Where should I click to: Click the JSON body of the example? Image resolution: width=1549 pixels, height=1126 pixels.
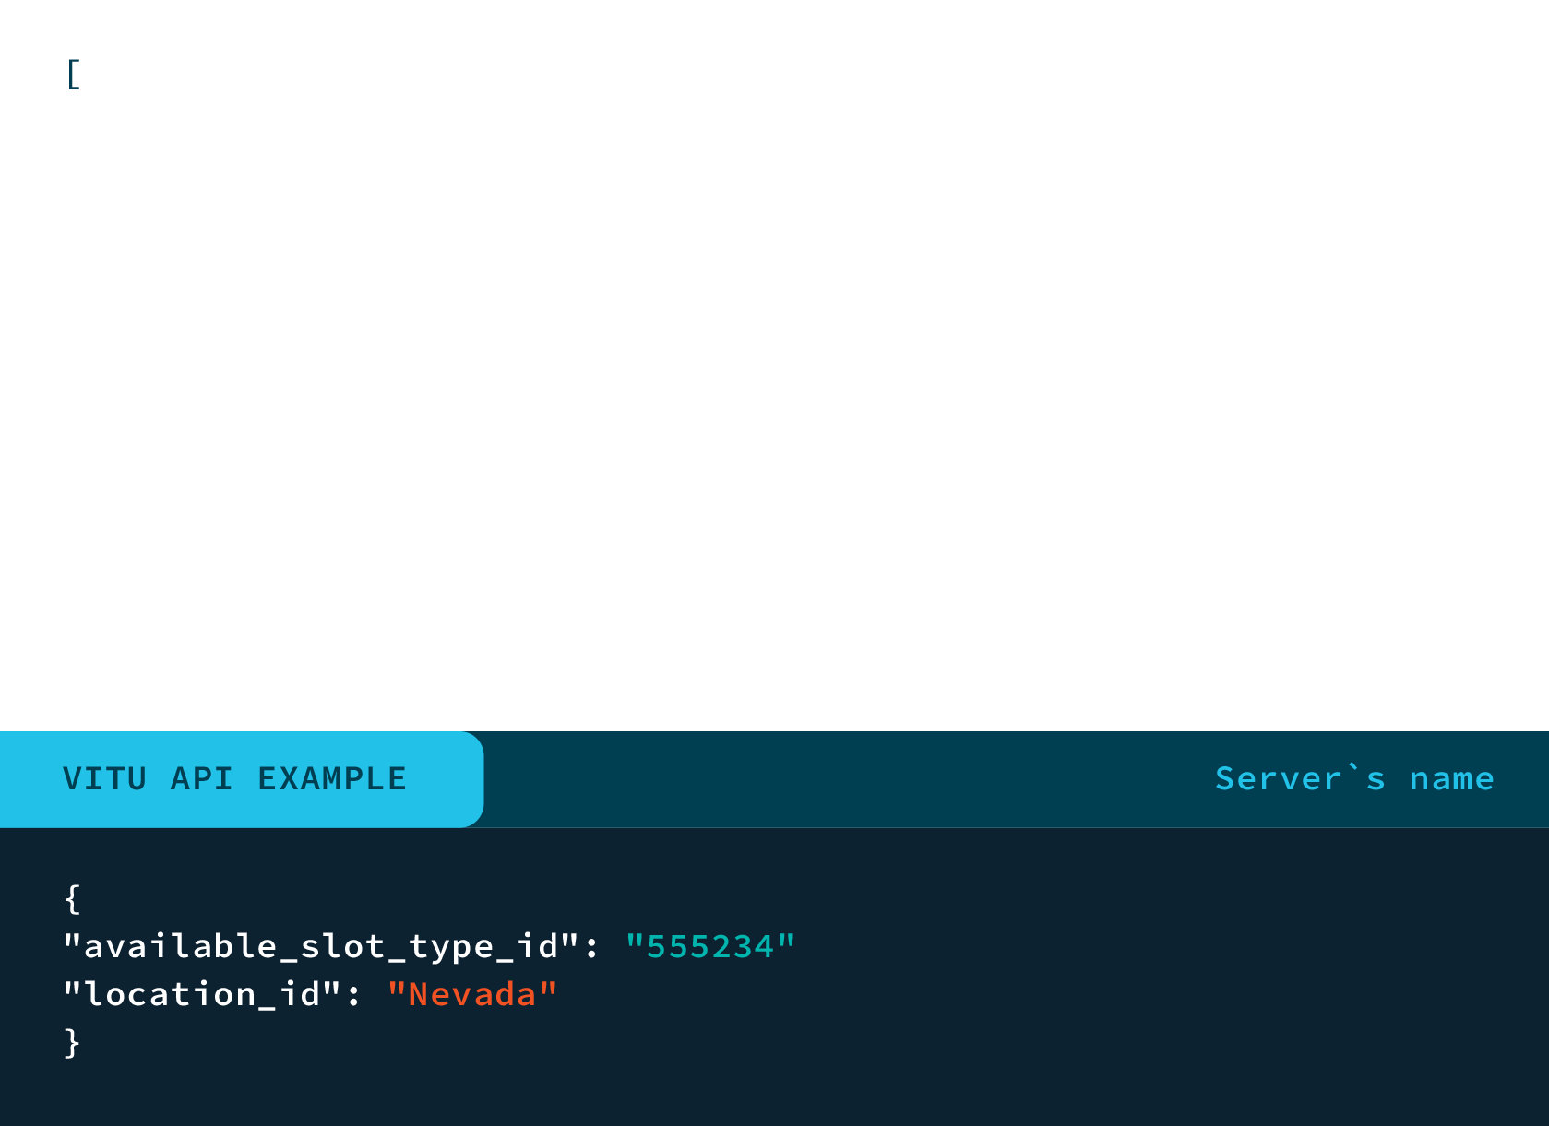[x=369, y=968]
